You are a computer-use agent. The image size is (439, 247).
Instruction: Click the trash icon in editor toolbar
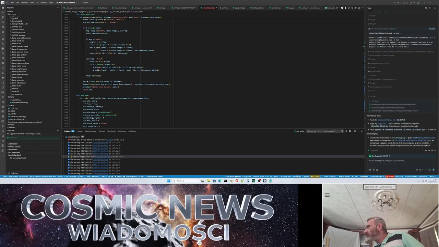point(345,8)
